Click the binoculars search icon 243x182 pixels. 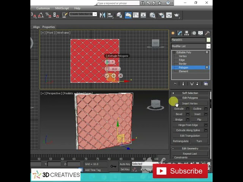point(143,3)
